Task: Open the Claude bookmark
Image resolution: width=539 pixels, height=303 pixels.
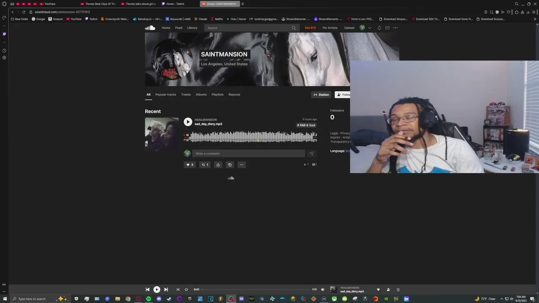Action: point(200,19)
